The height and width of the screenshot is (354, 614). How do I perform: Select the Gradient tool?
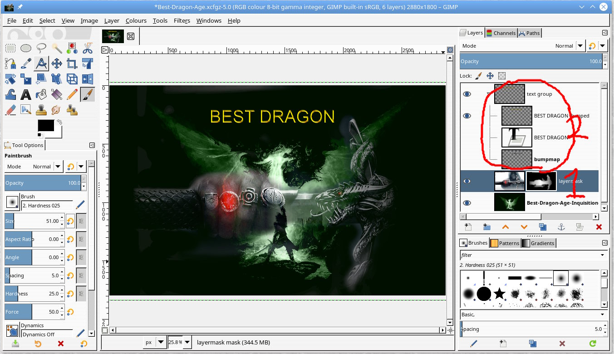pyautogui.click(x=57, y=94)
